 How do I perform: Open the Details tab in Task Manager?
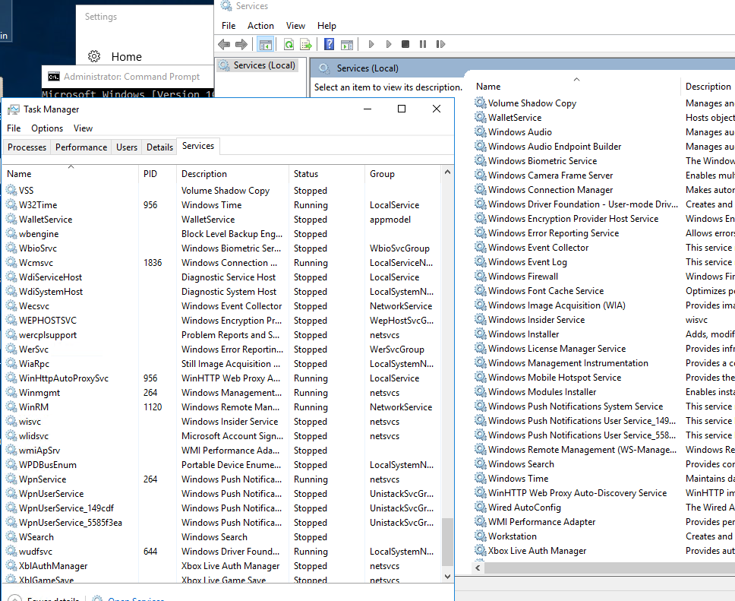pyautogui.click(x=159, y=147)
